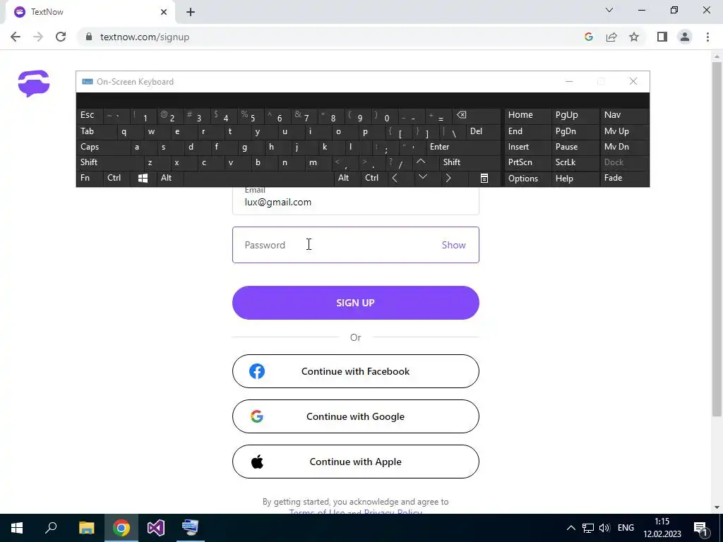
Task: Click right arrow key on On-Screen Keyboard
Action: (x=448, y=179)
